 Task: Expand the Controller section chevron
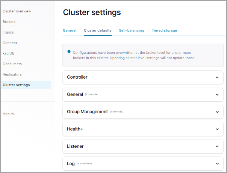pyautogui.click(x=217, y=77)
